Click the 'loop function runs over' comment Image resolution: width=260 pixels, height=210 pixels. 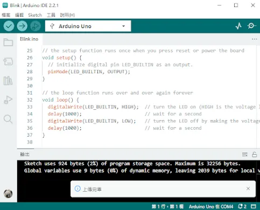117,93
